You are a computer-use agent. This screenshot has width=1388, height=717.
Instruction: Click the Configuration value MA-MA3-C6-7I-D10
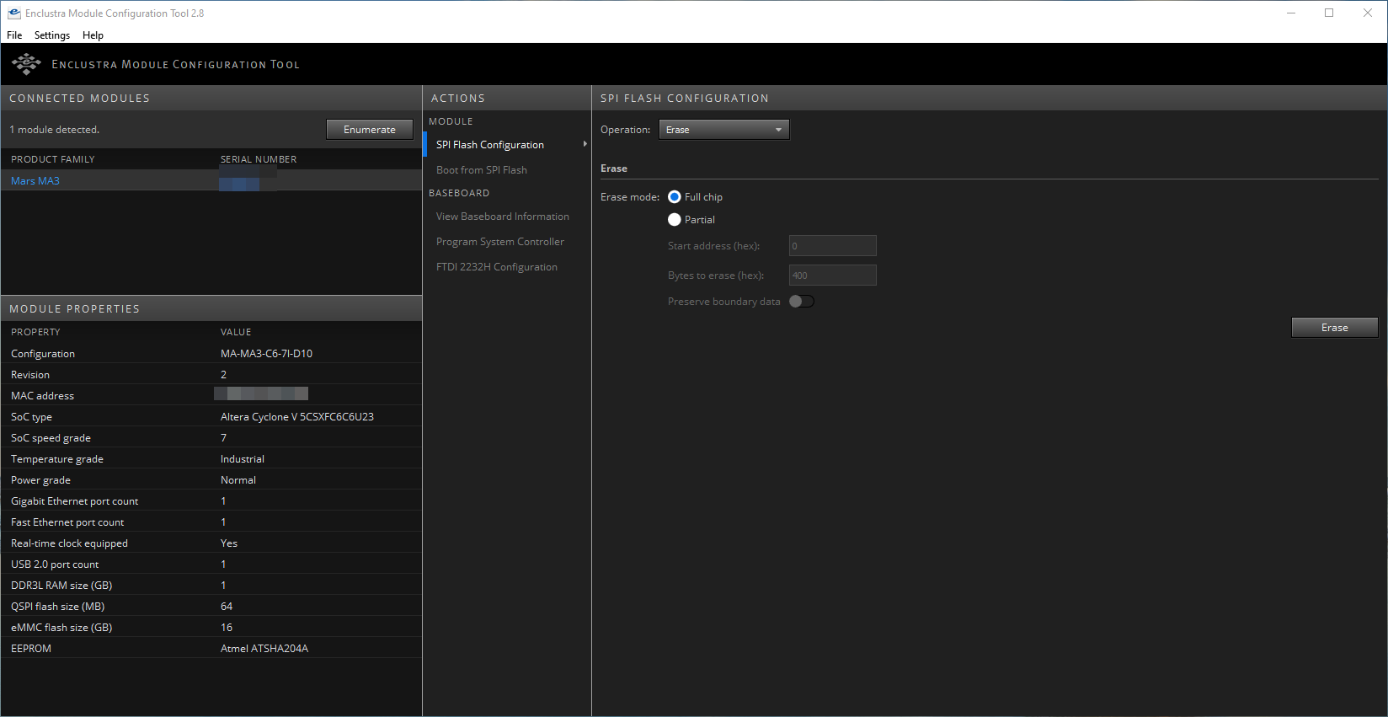(266, 354)
